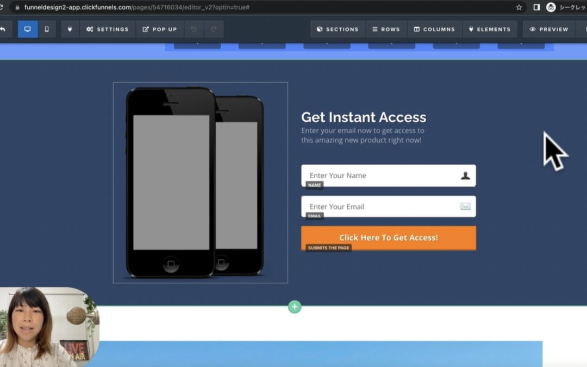Click the back arrow in editor toolbar

(x=3, y=29)
